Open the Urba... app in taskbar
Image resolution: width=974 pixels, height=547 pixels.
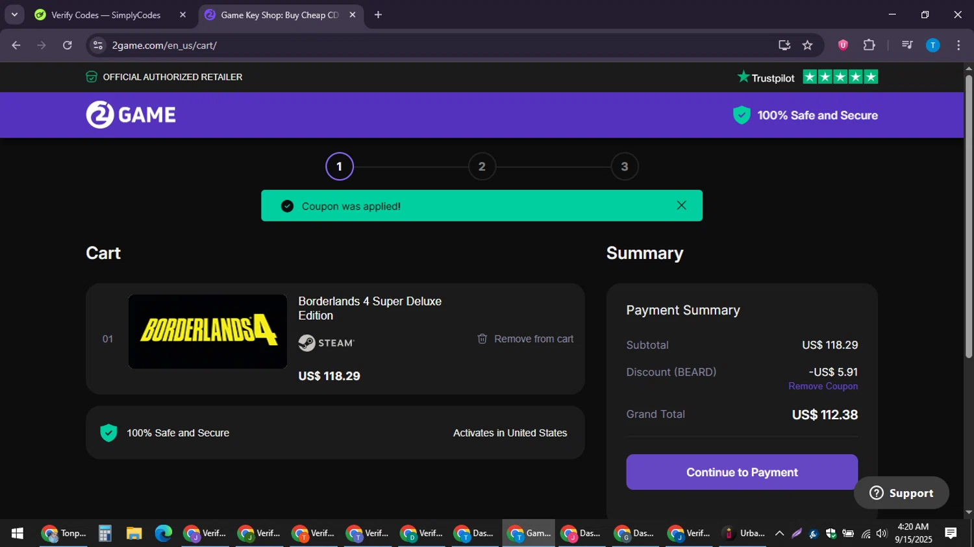743,533
